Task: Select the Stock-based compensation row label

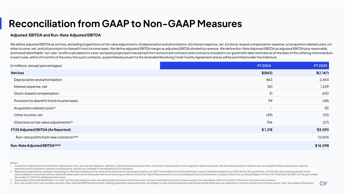Action: click(36, 93)
